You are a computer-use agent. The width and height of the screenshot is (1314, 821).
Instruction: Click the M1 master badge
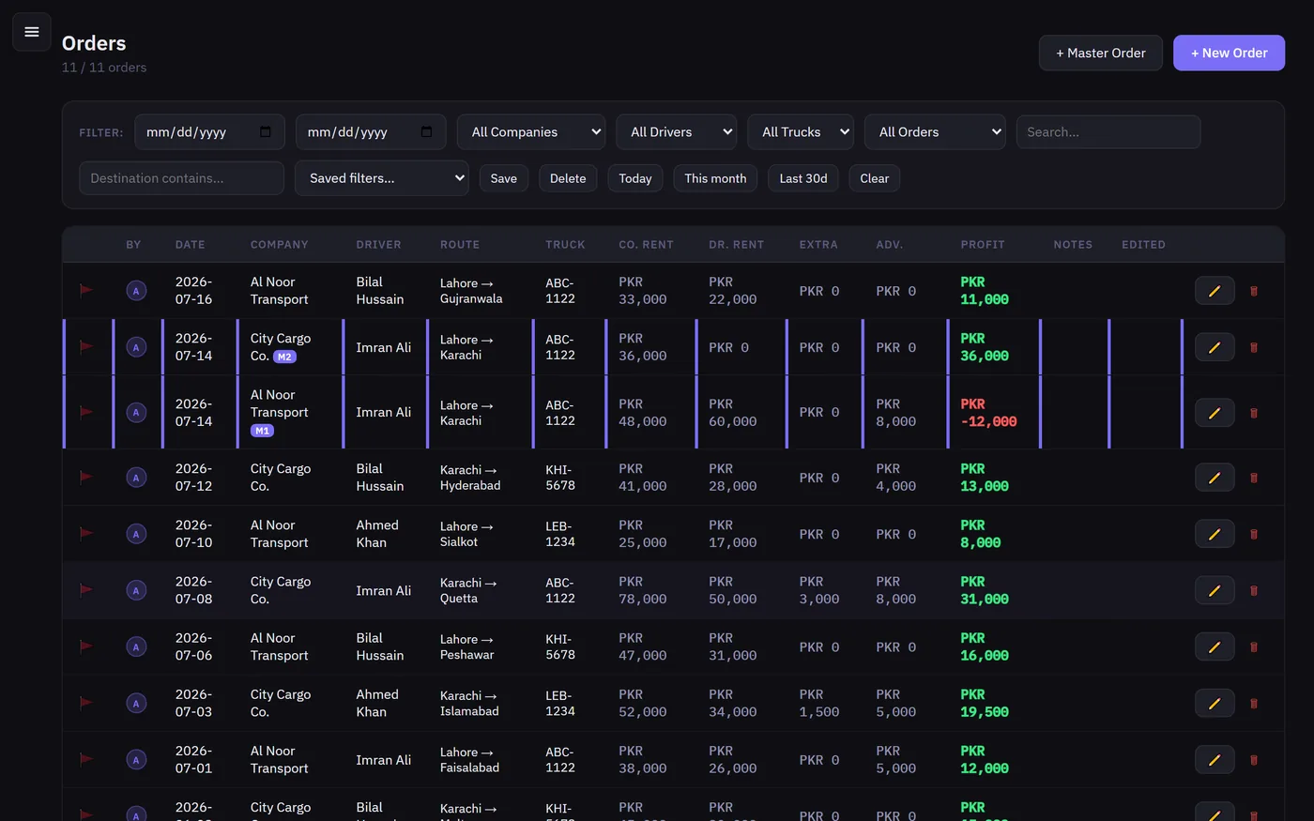pyautogui.click(x=262, y=431)
